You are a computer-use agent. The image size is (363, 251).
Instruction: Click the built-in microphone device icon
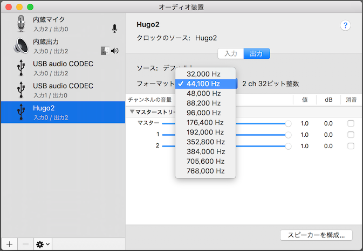click(21, 24)
